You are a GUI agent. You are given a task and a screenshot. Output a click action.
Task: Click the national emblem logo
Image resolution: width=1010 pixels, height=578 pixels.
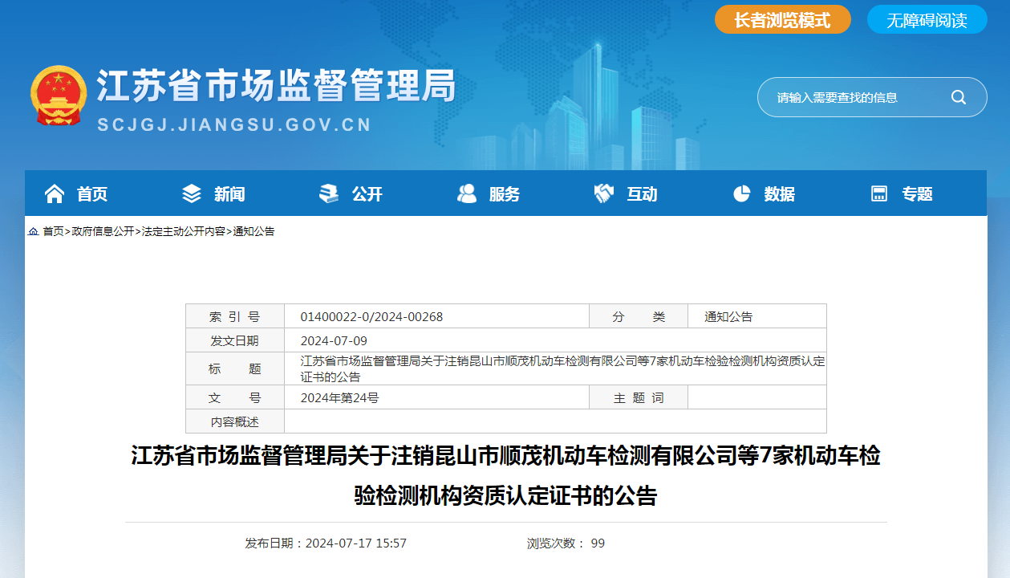click(x=59, y=95)
